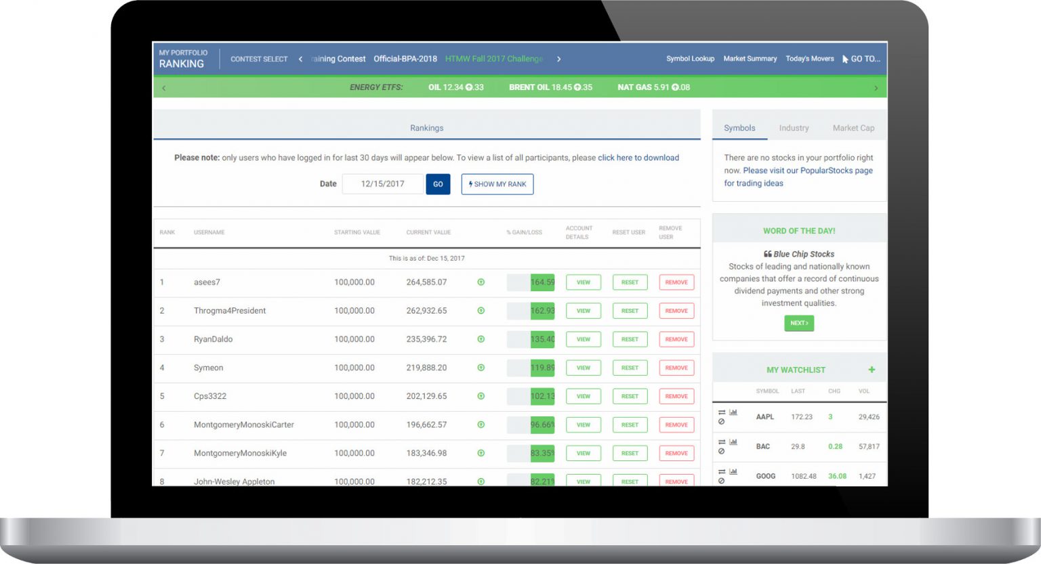
Task: Remove AAPL using the ban icon
Action: [721, 422]
